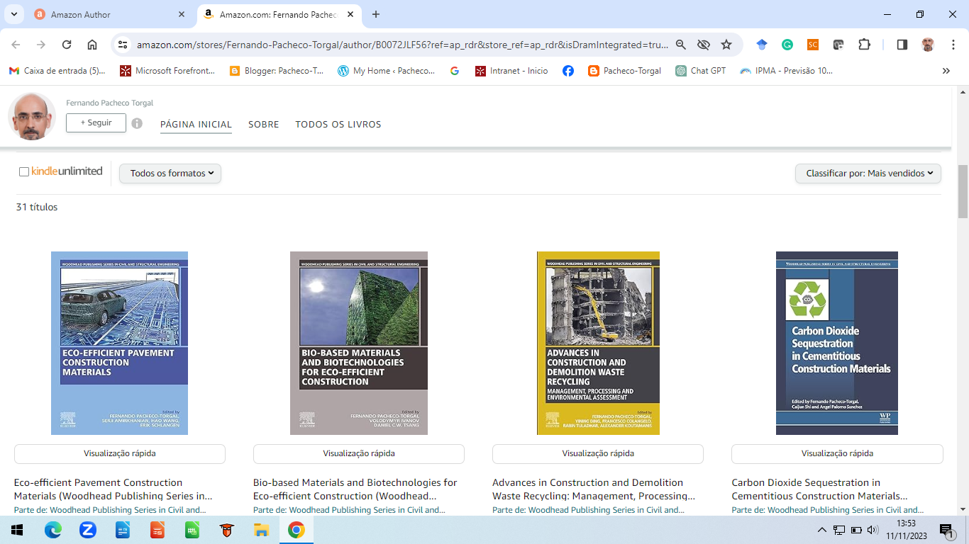
Task: Open Todos os formatos dropdown
Action: click(x=170, y=174)
